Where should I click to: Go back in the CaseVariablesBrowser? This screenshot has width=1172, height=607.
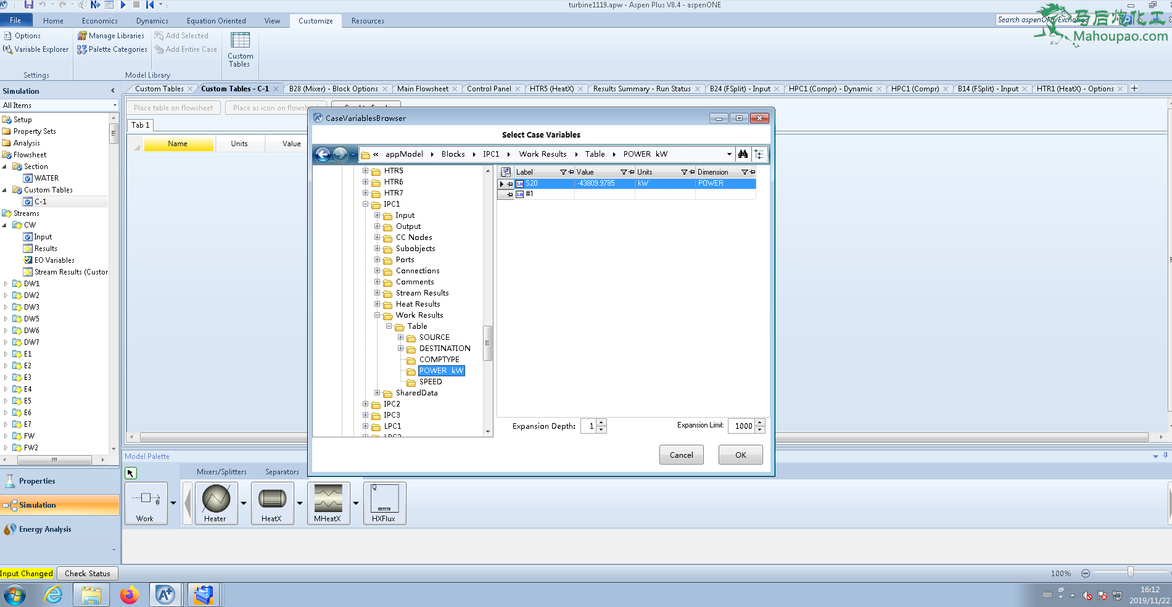[323, 154]
